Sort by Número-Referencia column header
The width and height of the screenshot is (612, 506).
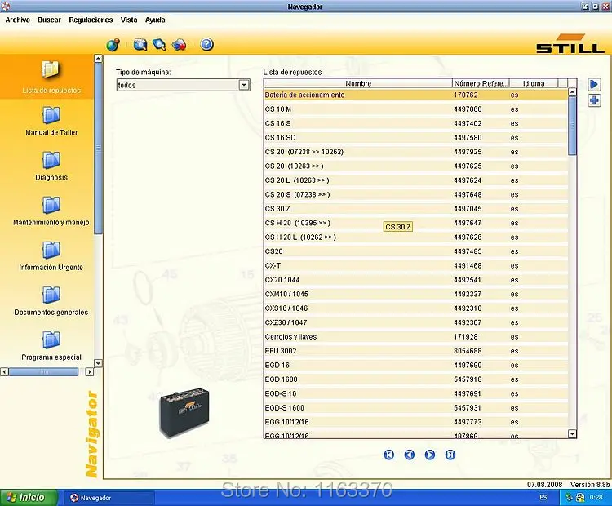(481, 83)
